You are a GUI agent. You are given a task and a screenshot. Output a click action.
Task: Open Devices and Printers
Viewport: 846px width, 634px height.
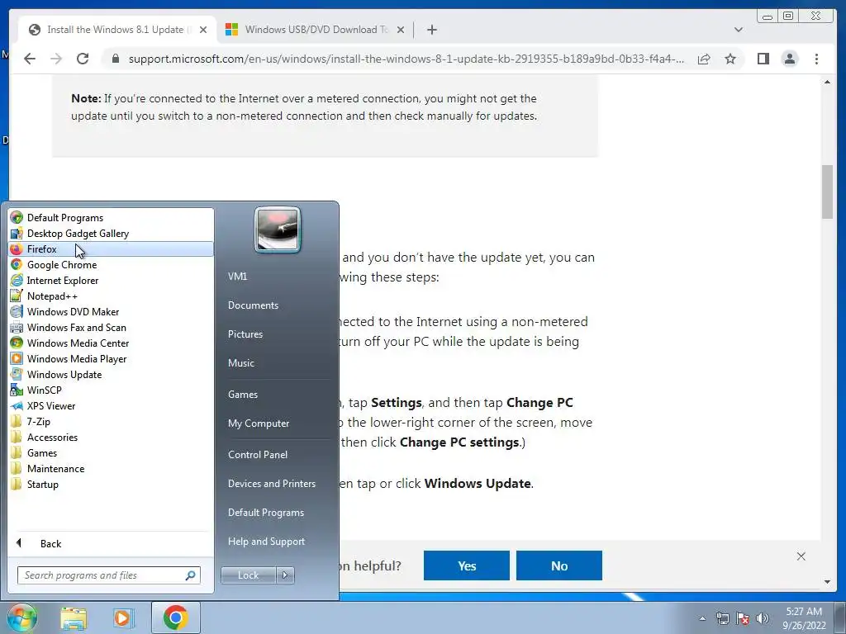271,484
